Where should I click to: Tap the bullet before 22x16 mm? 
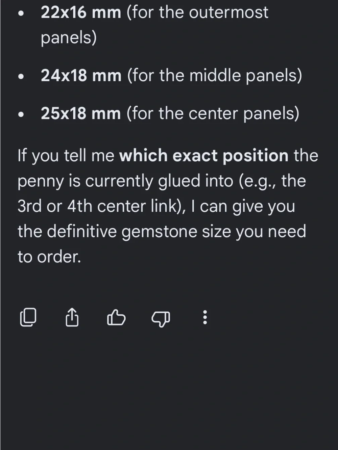(21, 14)
